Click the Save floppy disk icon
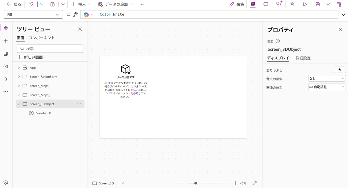The image size is (348, 188). [x=318, y=4]
